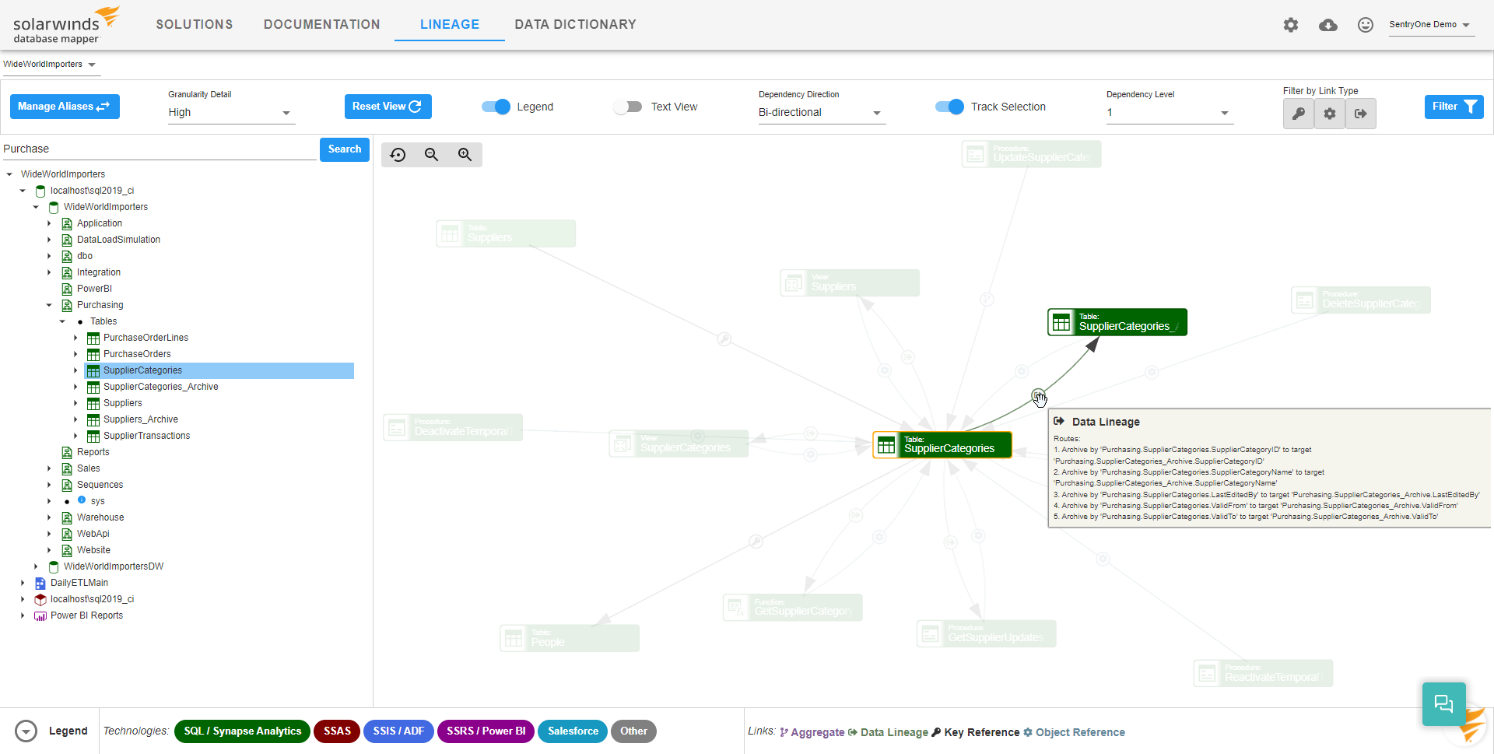Select the ReactivateTemporal procedure node
The height and width of the screenshot is (754, 1494).
click(1264, 673)
